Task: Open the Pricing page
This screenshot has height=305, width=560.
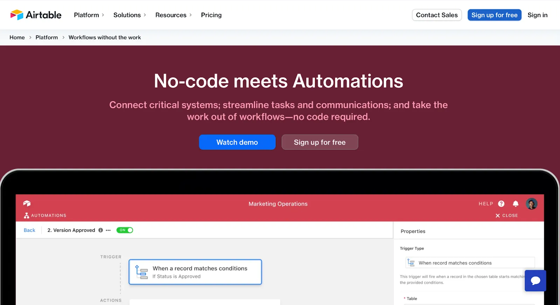Action: pos(211,15)
